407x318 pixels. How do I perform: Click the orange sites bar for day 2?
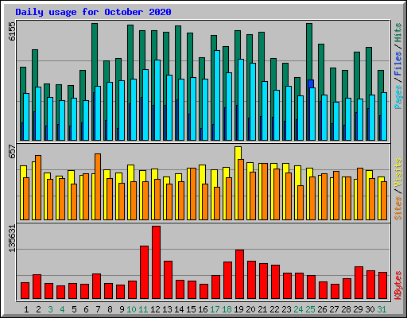pyautogui.click(x=38, y=188)
